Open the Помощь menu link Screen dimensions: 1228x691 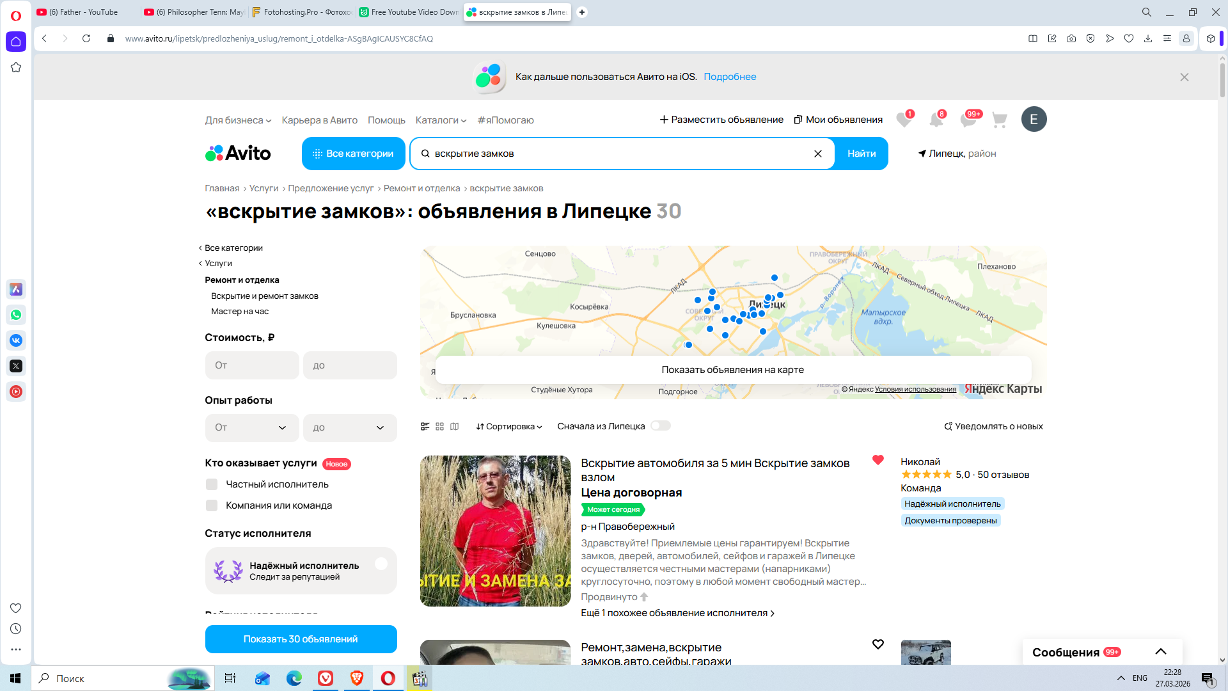pos(386,120)
